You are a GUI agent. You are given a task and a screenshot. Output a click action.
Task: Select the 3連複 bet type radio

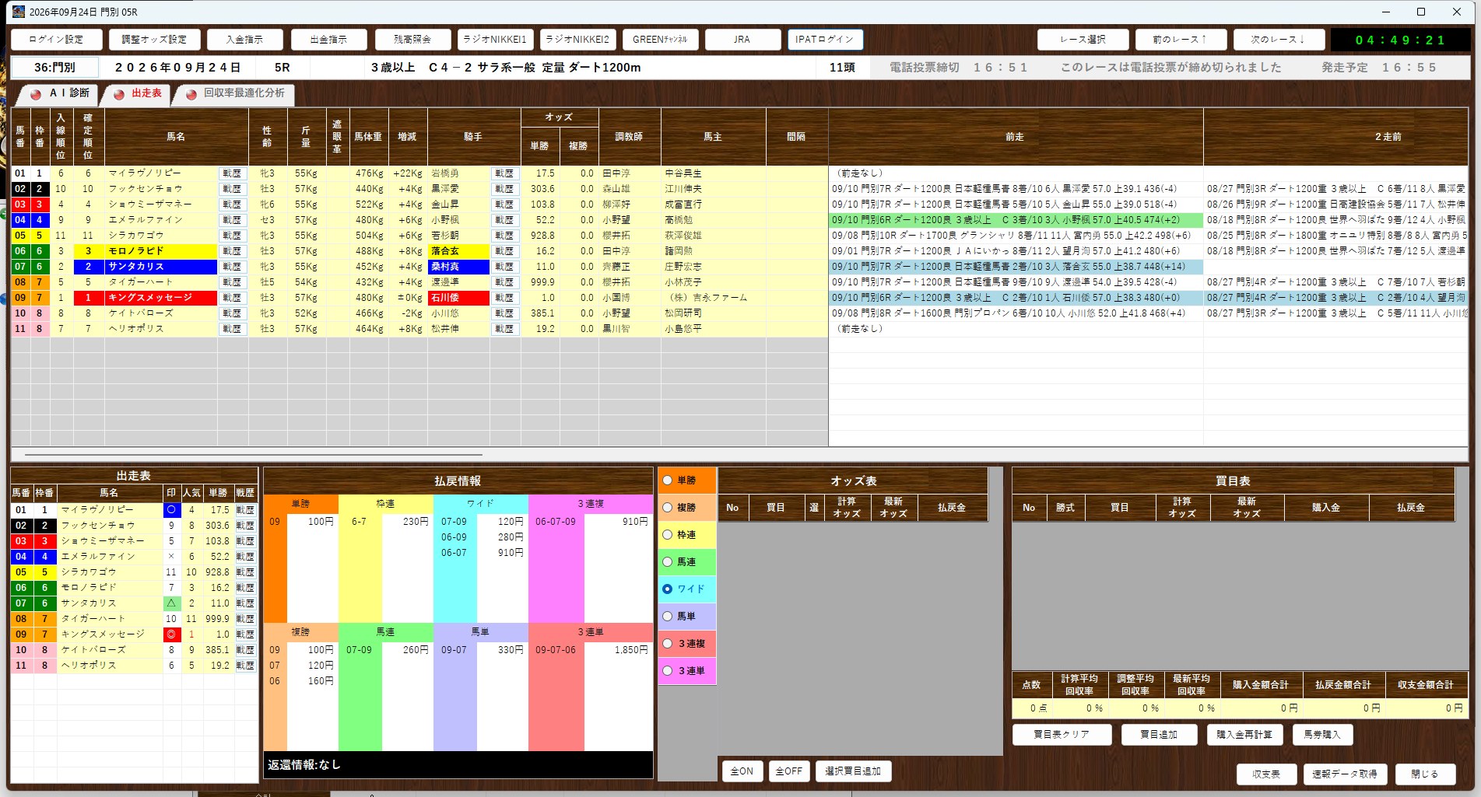click(x=667, y=644)
